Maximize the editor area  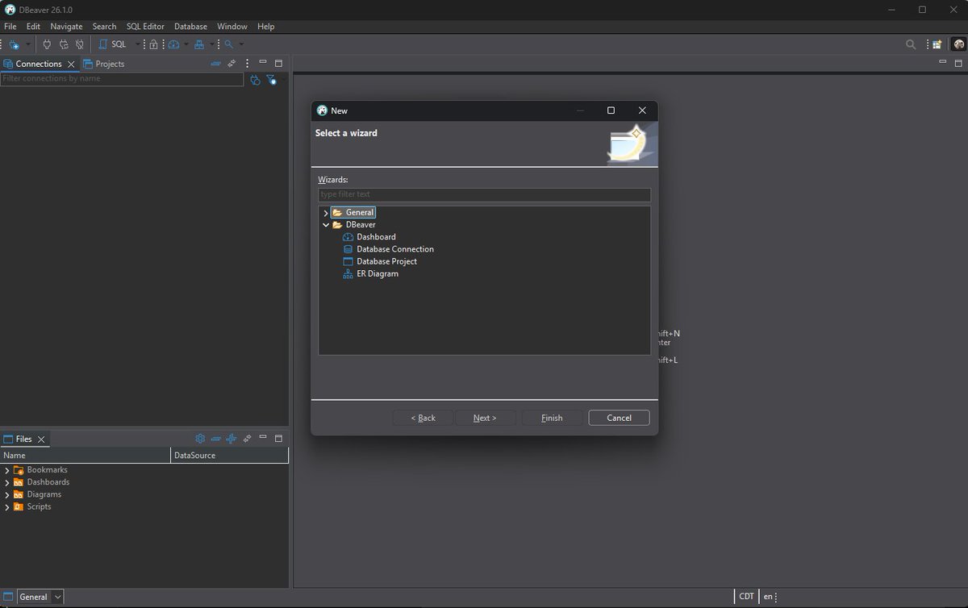click(958, 63)
